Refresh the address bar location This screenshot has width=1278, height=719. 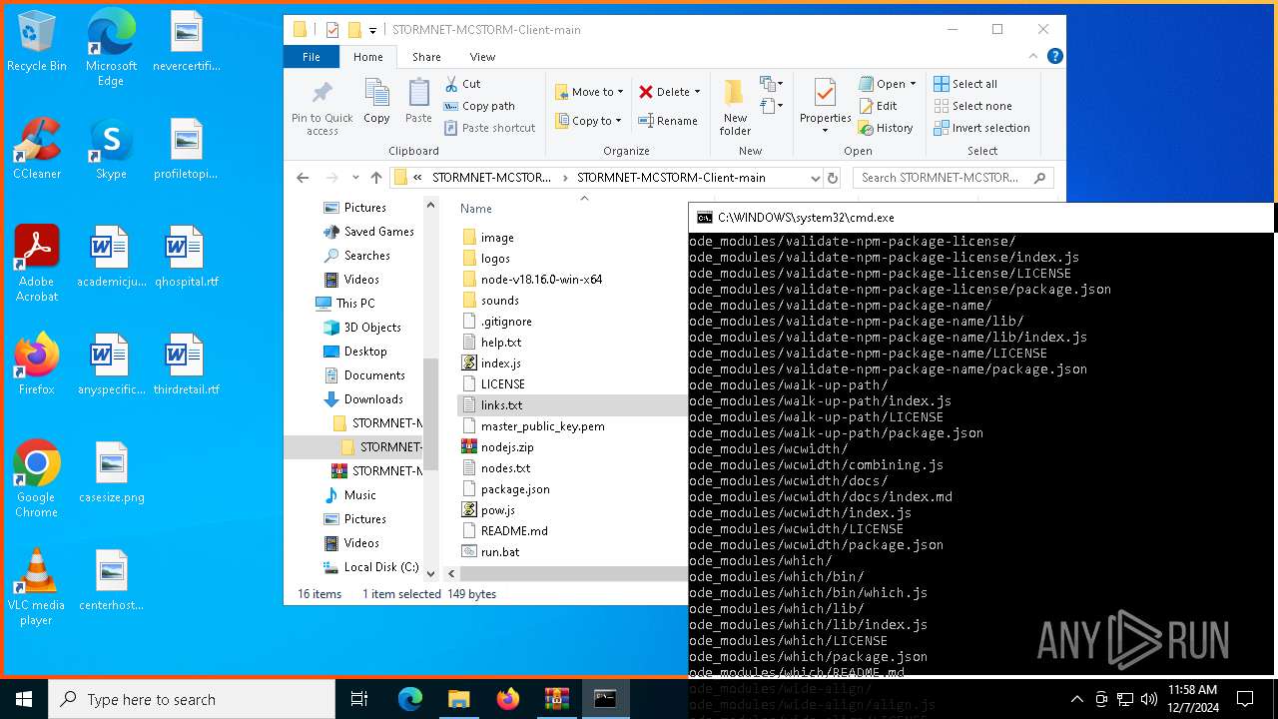pyautogui.click(x=833, y=178)
